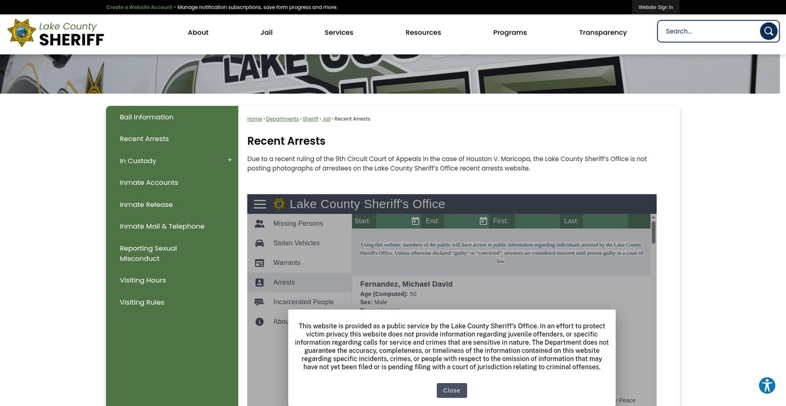Click Lake County Sheriff's Office embedded title
Screen dimensions: 786x406
tap(367, 204)
